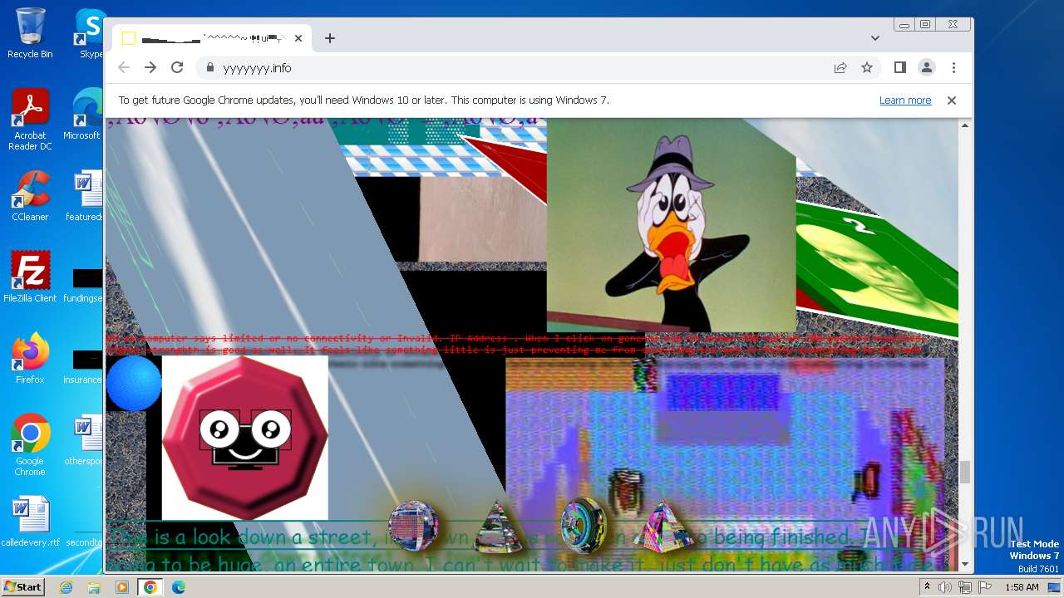The height and width of the screenshot is (598, 1064).
Task: Launch Firefox desktop shortcut
Action: pos(30,359)
